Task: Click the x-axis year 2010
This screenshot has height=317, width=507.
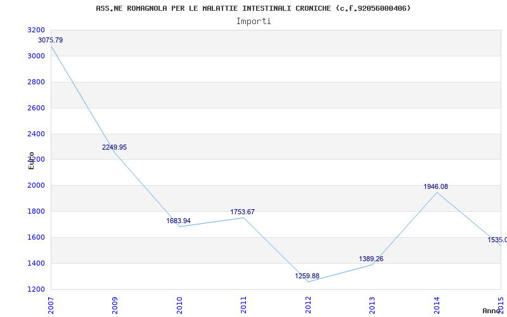Action: coord(179,305)
